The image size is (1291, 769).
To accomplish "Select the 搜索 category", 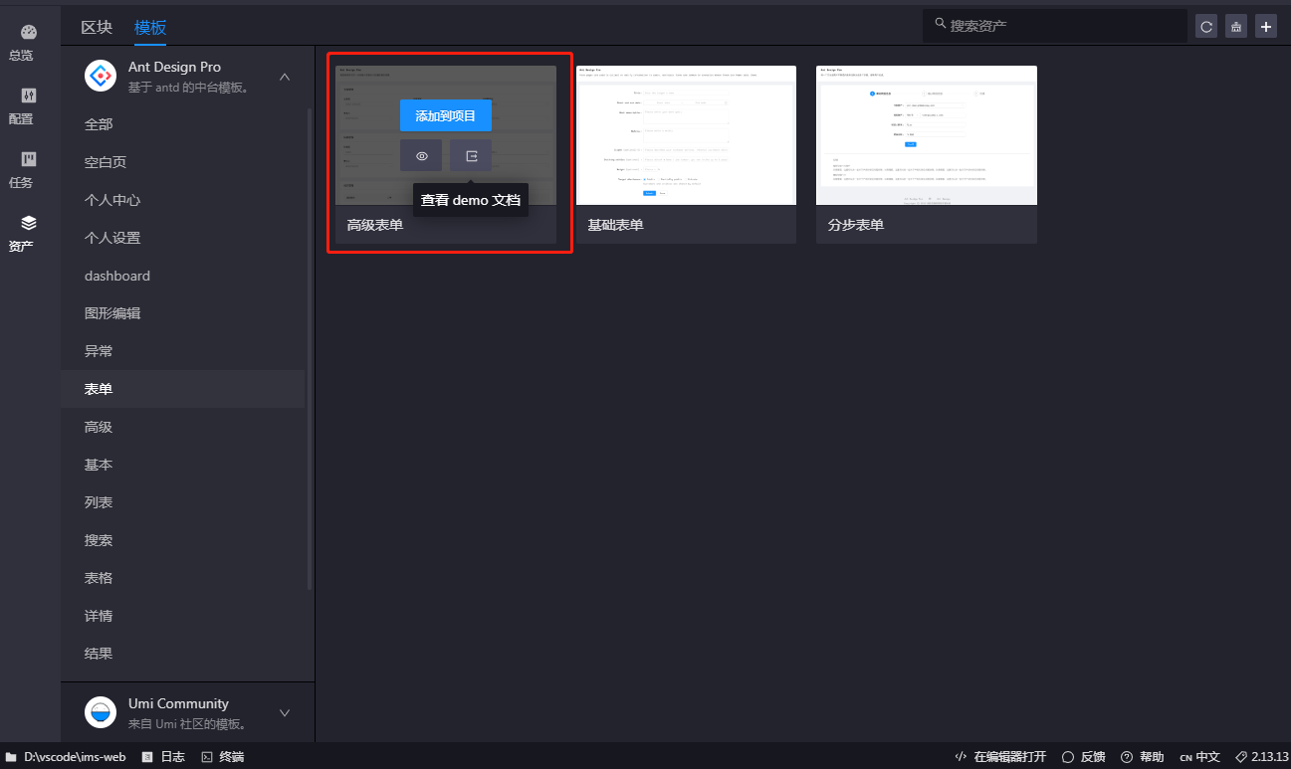I will (x=182, y=540).
